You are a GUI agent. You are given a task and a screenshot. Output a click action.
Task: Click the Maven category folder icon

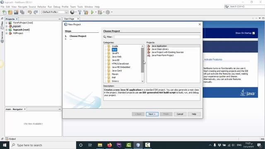(x=109, y=74)
